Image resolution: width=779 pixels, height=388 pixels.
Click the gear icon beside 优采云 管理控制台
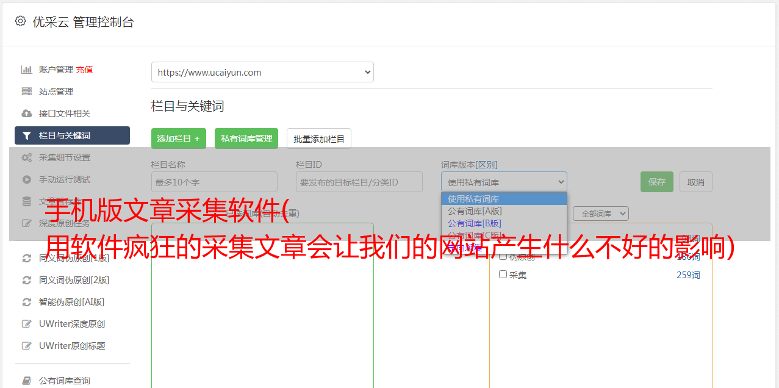tap(20, 21)
